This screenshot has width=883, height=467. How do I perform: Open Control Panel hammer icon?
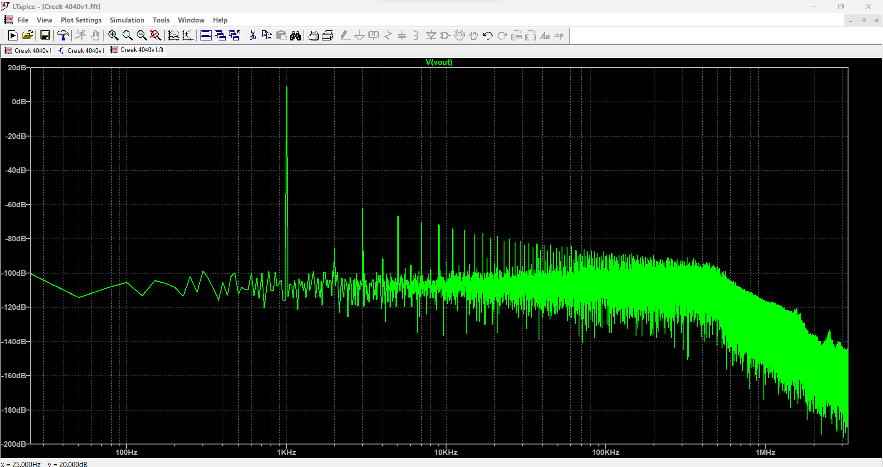coord(63,35)
